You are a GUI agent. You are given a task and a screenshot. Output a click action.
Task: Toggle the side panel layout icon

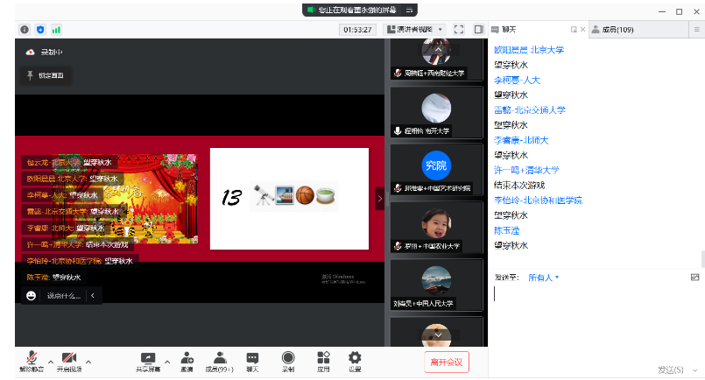(x=479, y=30)
